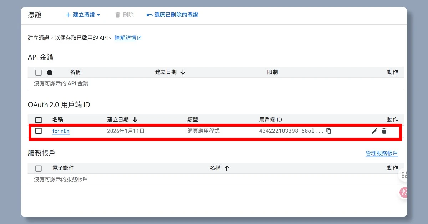
Task: Click the 434222103398-60ol... client ID text
Action: click(x=291, y=131)
